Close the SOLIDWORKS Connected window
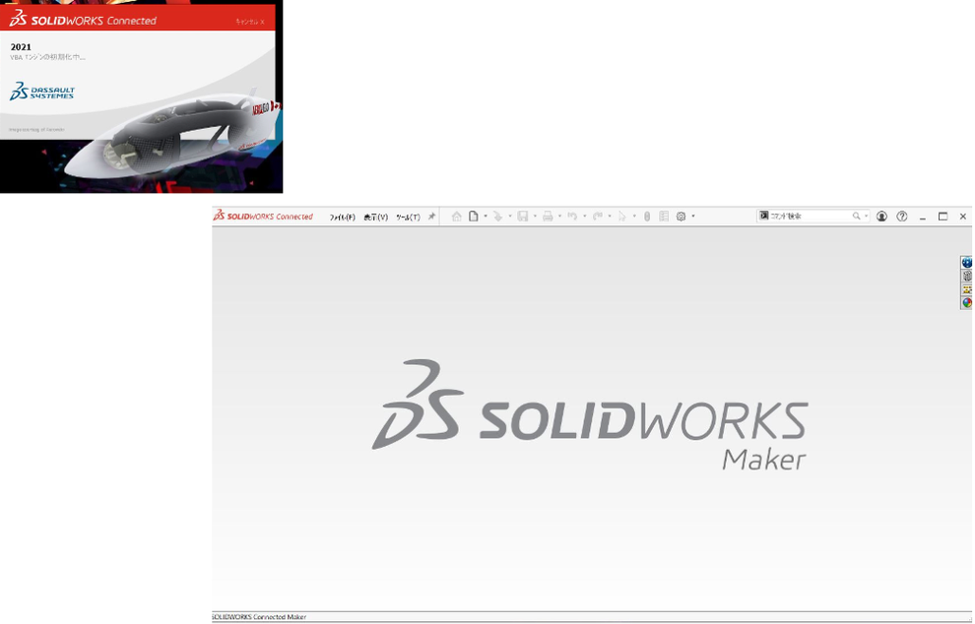Image resolution: width=975 pixels, height=624 pixels. (962, 217)
